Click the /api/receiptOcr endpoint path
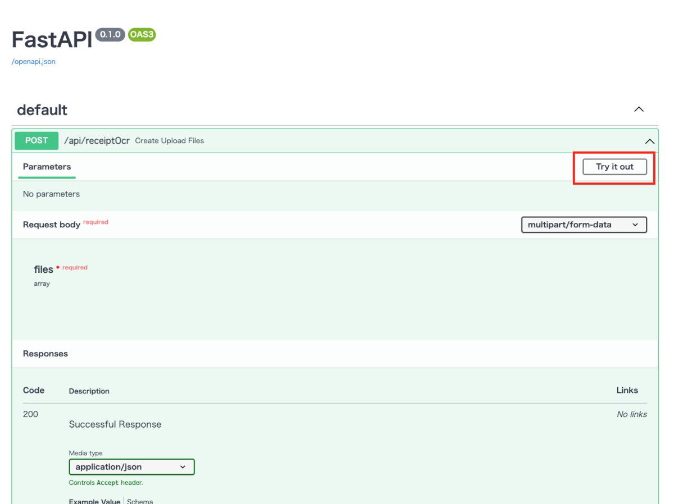The width and height of the screenshot is (674, 504). 97,140
